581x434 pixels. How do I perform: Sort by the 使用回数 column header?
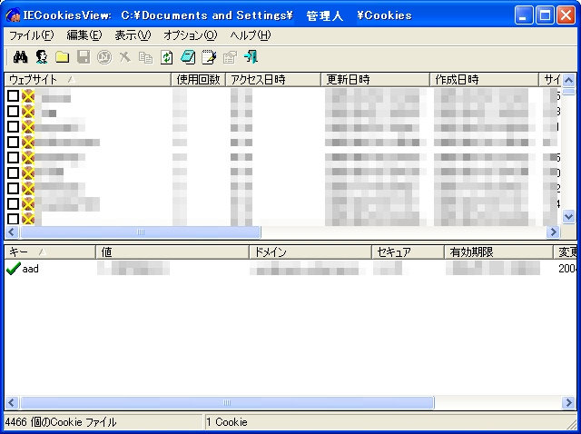coord(199,79)
